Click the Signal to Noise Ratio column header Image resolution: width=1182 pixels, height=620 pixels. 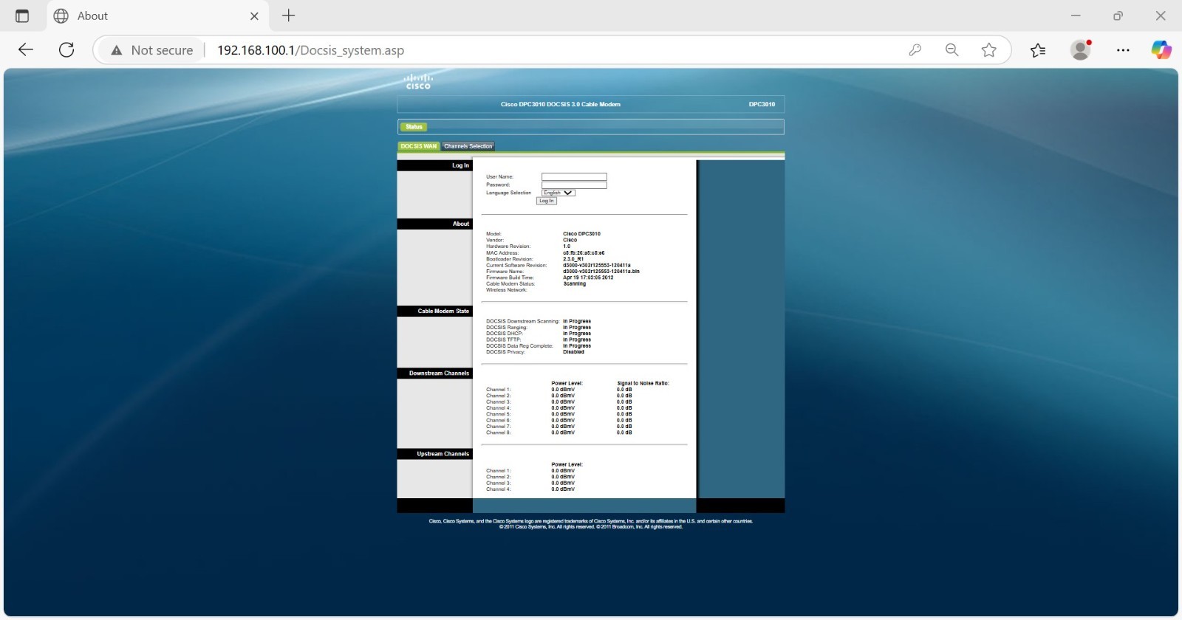[x=643, y=384]
